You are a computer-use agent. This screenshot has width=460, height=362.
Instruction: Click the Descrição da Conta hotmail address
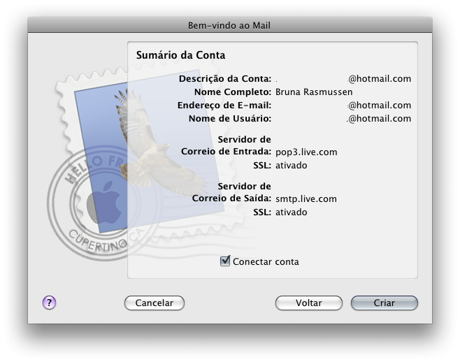click(x=380, y=79)
